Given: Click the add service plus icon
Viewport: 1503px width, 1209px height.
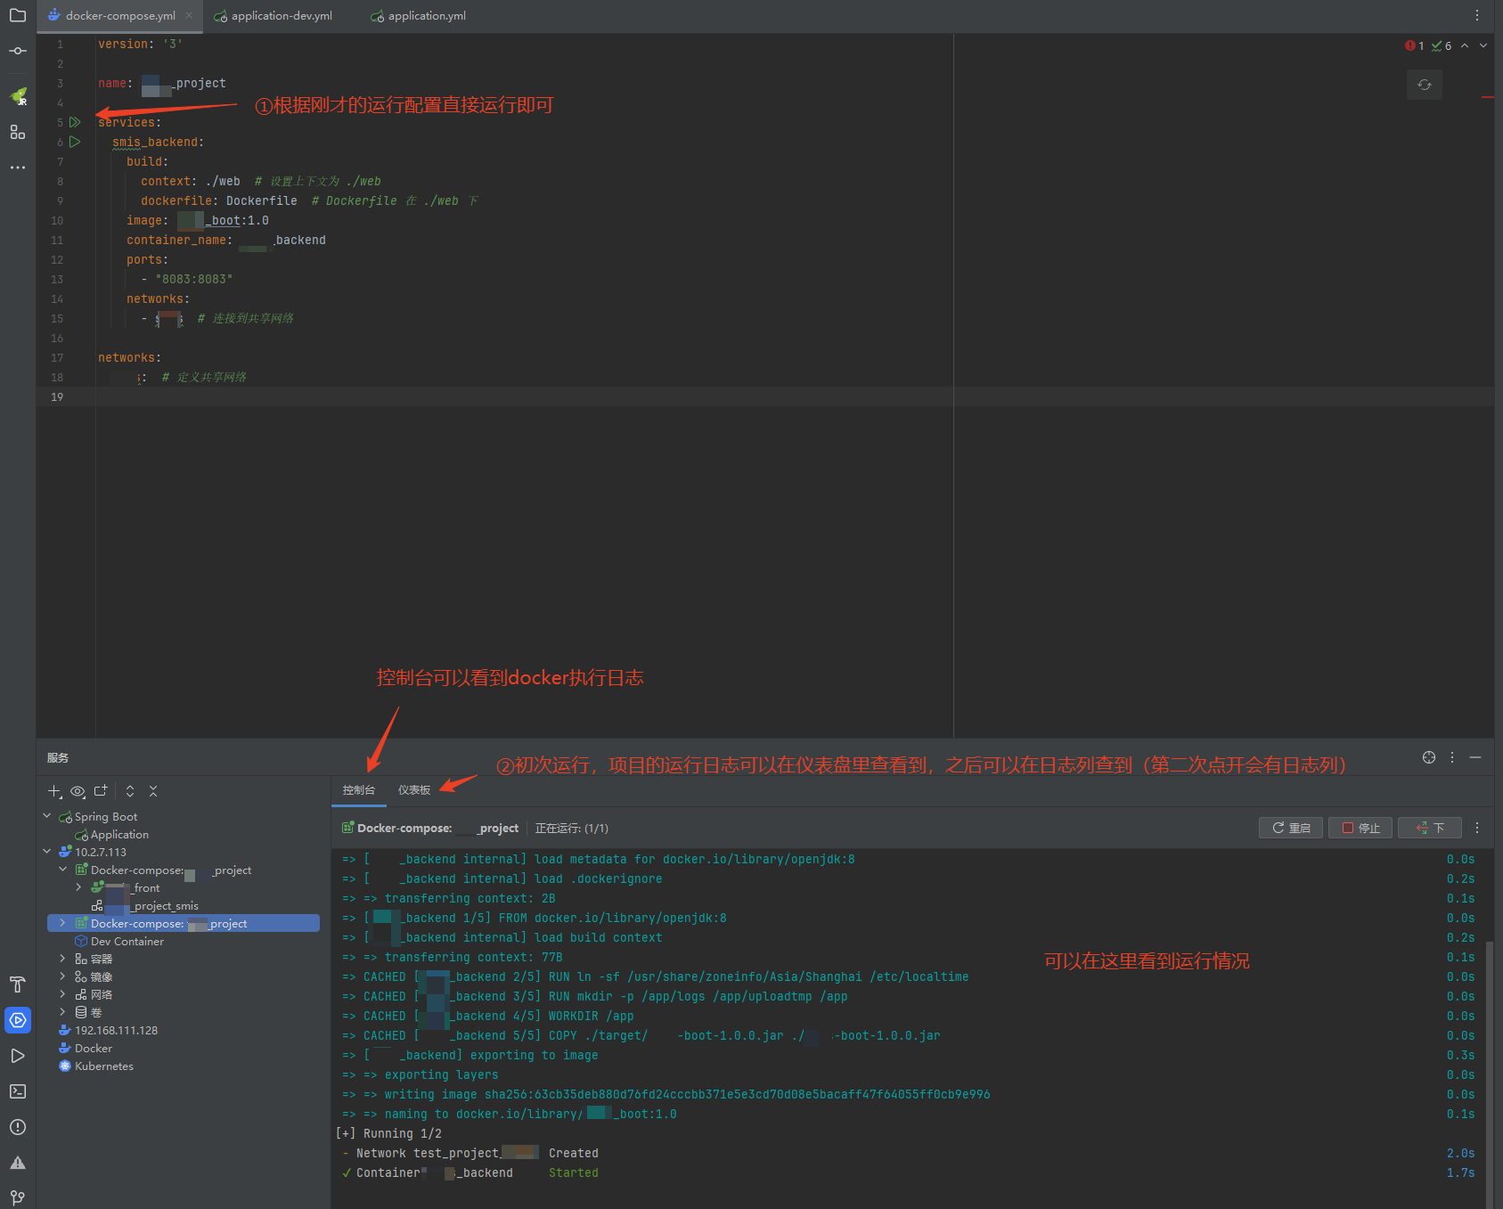Looking at the screenshot, I should point(54,791).
